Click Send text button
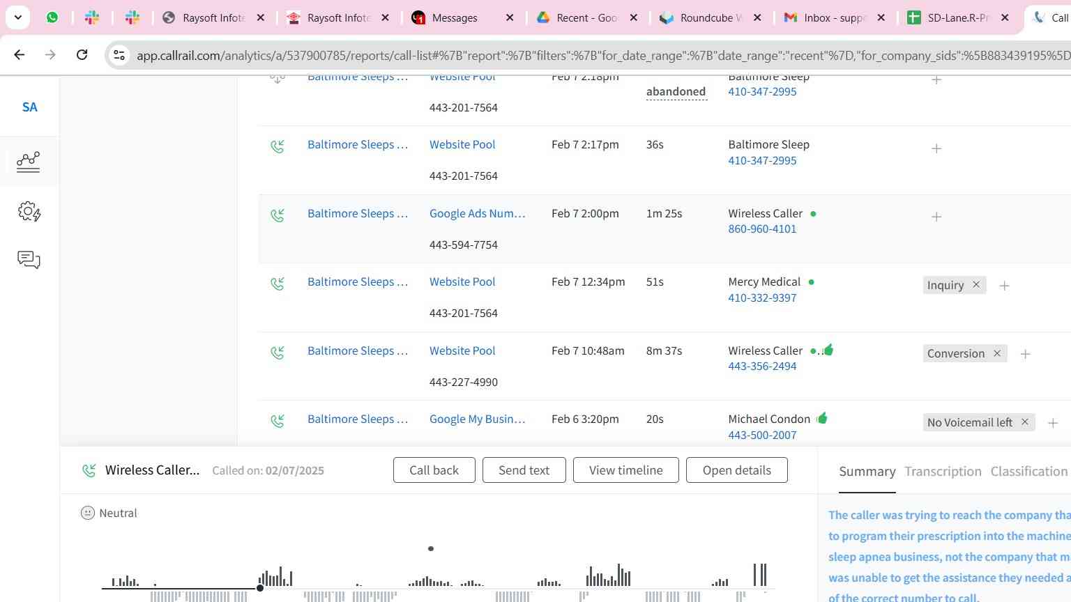Viewport: 1071px width, 602px height. [524, 470]
